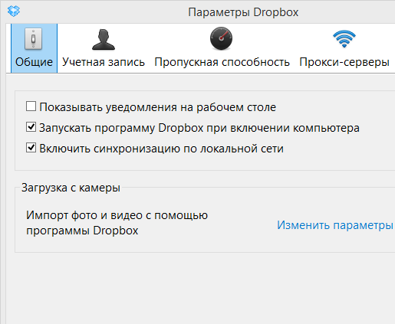Open the person silhouette account icon
Screen dimensions: 395x324
104,39
